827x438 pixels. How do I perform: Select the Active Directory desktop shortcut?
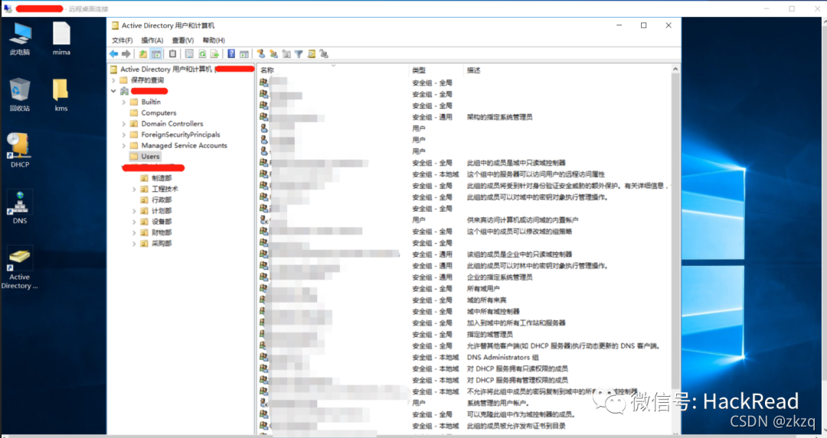click(x=19, y=268)
